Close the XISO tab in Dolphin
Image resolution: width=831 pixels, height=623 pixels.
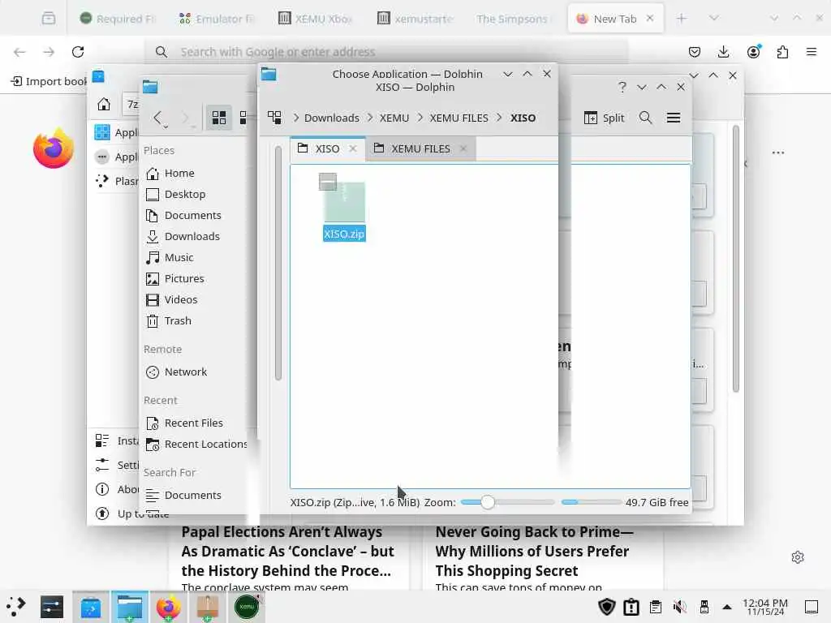pos(352,149)
